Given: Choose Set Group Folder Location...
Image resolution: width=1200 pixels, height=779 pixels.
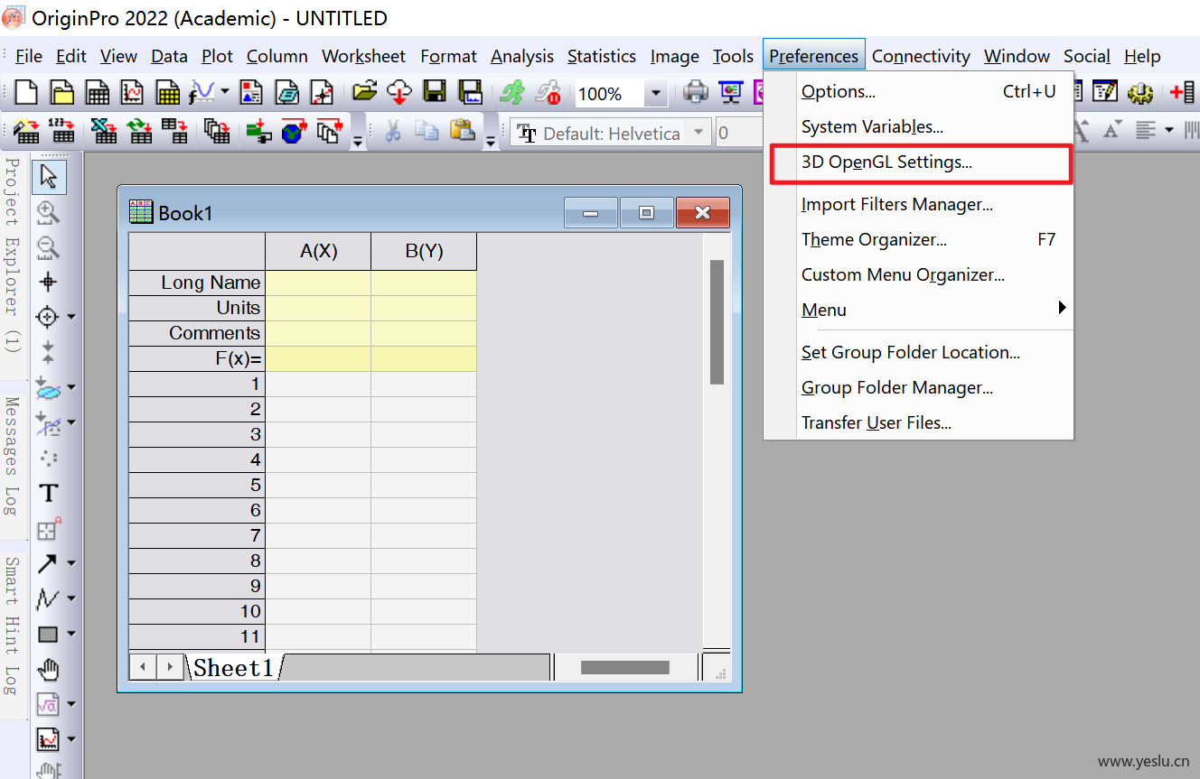Looking at the screenshot, I should pyautogui.click(x=918, y=352).
